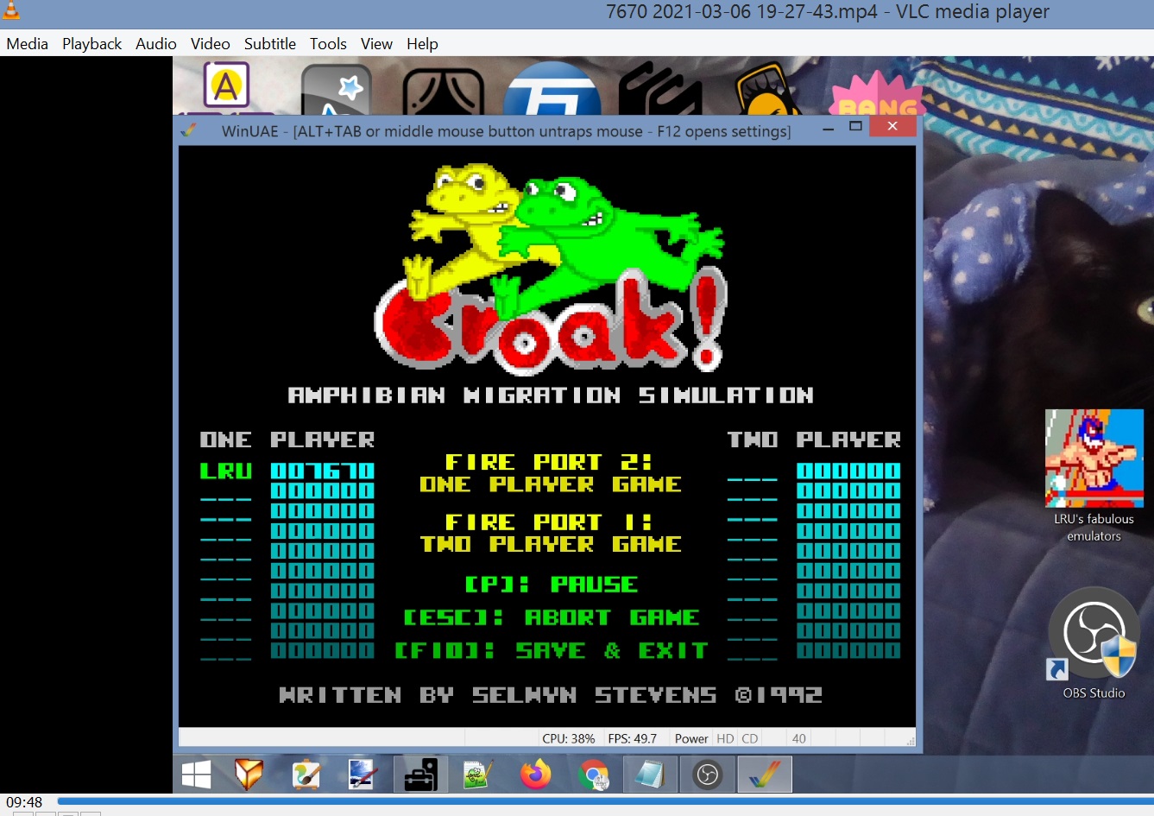Screen dimensions: 1154x816
Task: Click the [P]: PAUSE instruction
Action: pyautogui.click(x=552, y=585)
